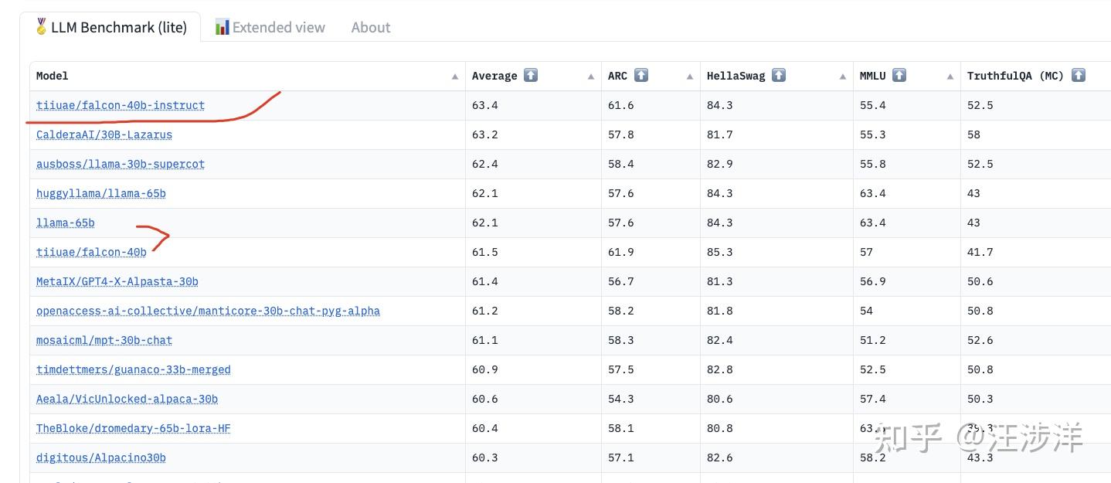The height and width of the screenshot is (483, 1111).
Task: Click the up-arrow icon beside HellaSwag
Action: [x=779, y=75]
